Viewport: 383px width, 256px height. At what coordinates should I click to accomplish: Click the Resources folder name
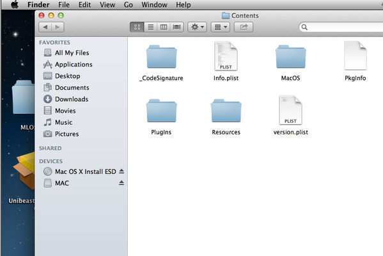click(226, 132)
